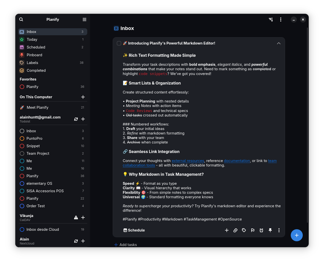
Task: Click the hashtags line starting with #Planify
Action: pyautogui.click(x=182, y=219)
